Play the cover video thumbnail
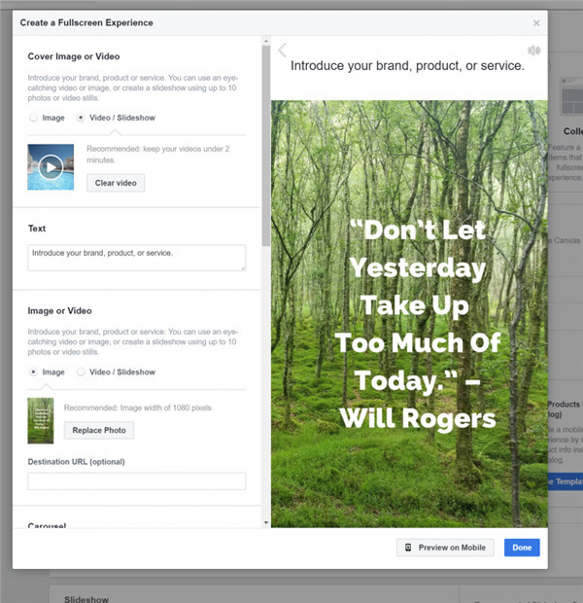 click(51, 167)
